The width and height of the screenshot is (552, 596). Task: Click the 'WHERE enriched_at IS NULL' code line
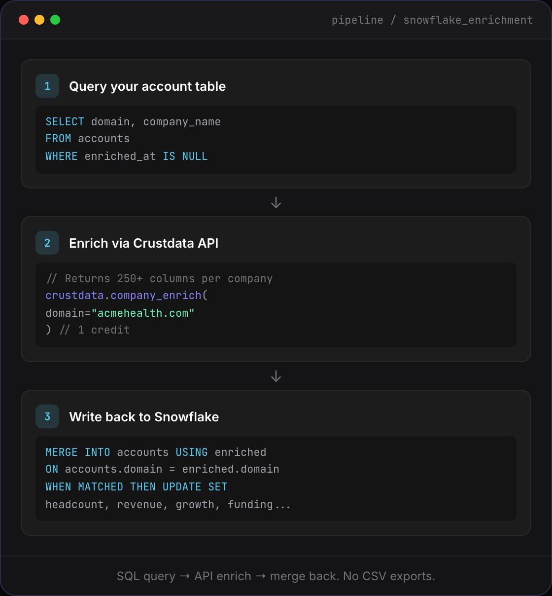(127, 156)
